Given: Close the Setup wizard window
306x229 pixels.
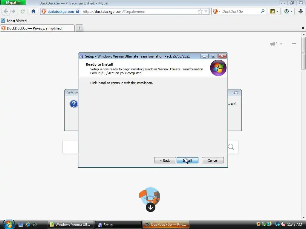Looking at the screenshot, I should pyautogui.click(x=222, y=56).
